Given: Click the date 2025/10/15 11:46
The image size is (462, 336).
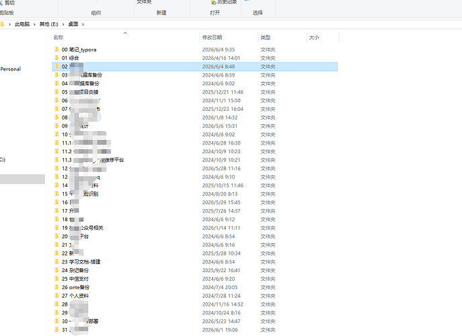Looking at the screenshot, I should click(x=223, y=185).
